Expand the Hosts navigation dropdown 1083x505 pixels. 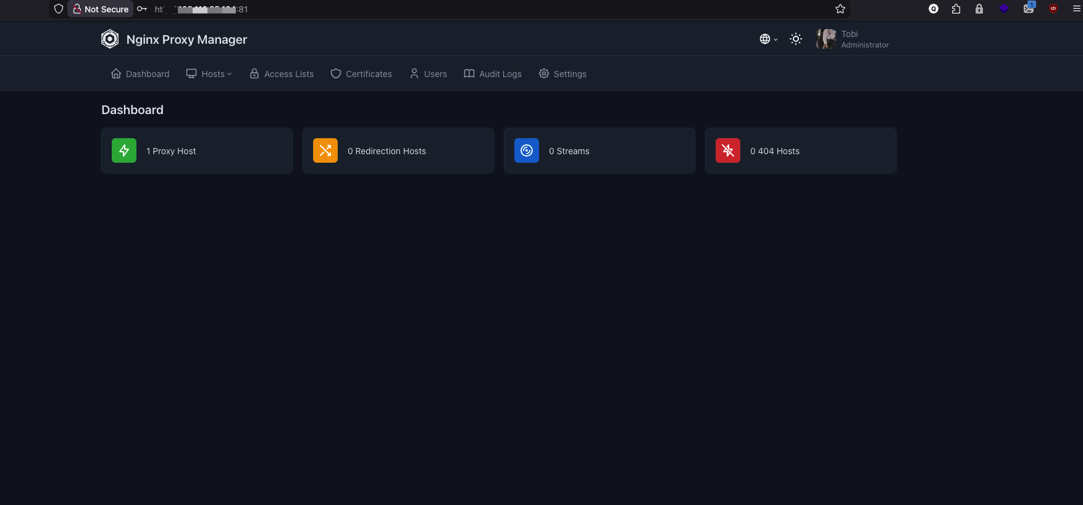(x=209, y=74)
